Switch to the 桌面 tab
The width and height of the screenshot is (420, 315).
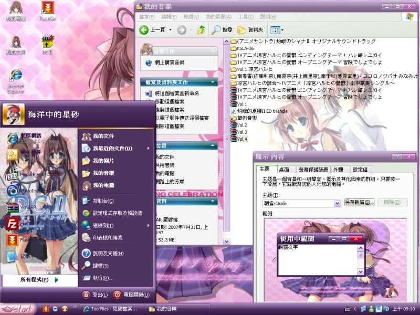click(x=284, y=169)
